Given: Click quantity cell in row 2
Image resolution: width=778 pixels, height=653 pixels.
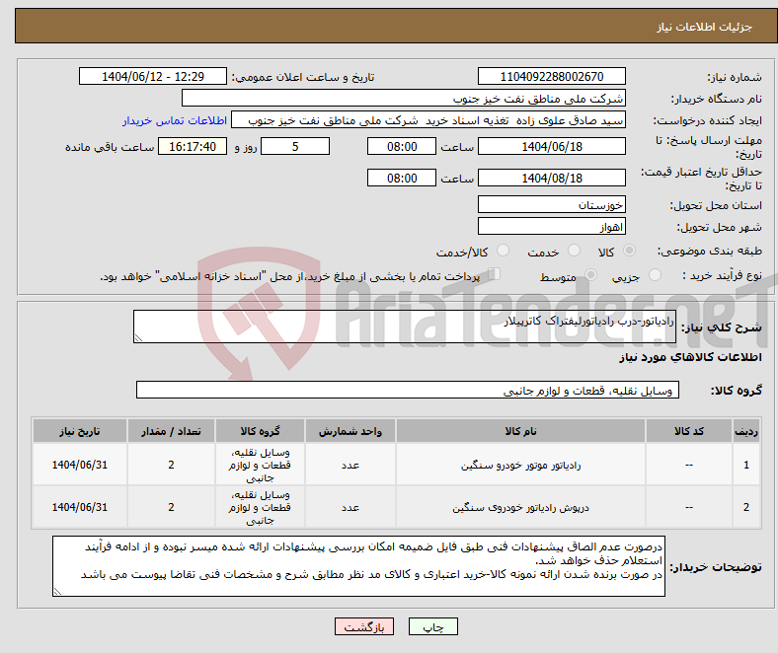Looking at the screenshot, I should click(171, 507).
